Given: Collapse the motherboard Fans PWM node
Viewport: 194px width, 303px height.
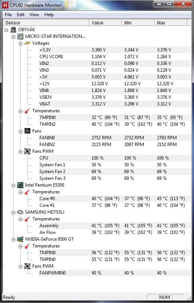Looking at the screenshot, I should 20,152.
